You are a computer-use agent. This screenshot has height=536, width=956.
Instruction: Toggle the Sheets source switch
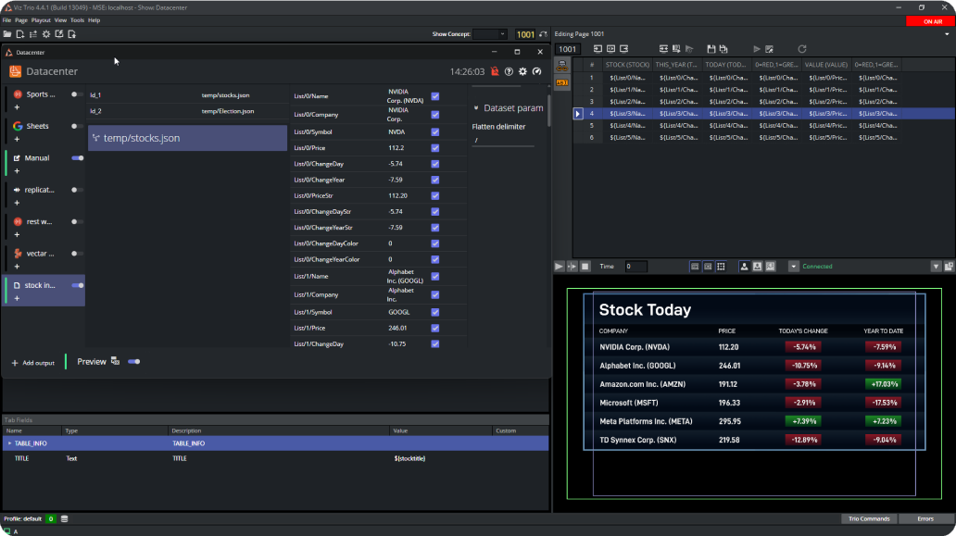point(78,126)
